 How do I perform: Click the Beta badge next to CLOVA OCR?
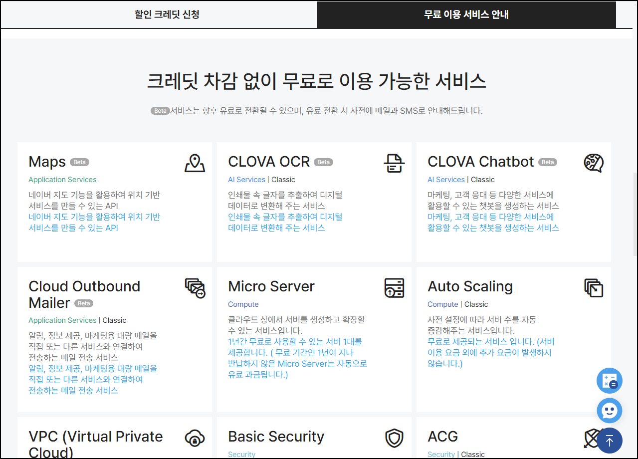(324, 162)
